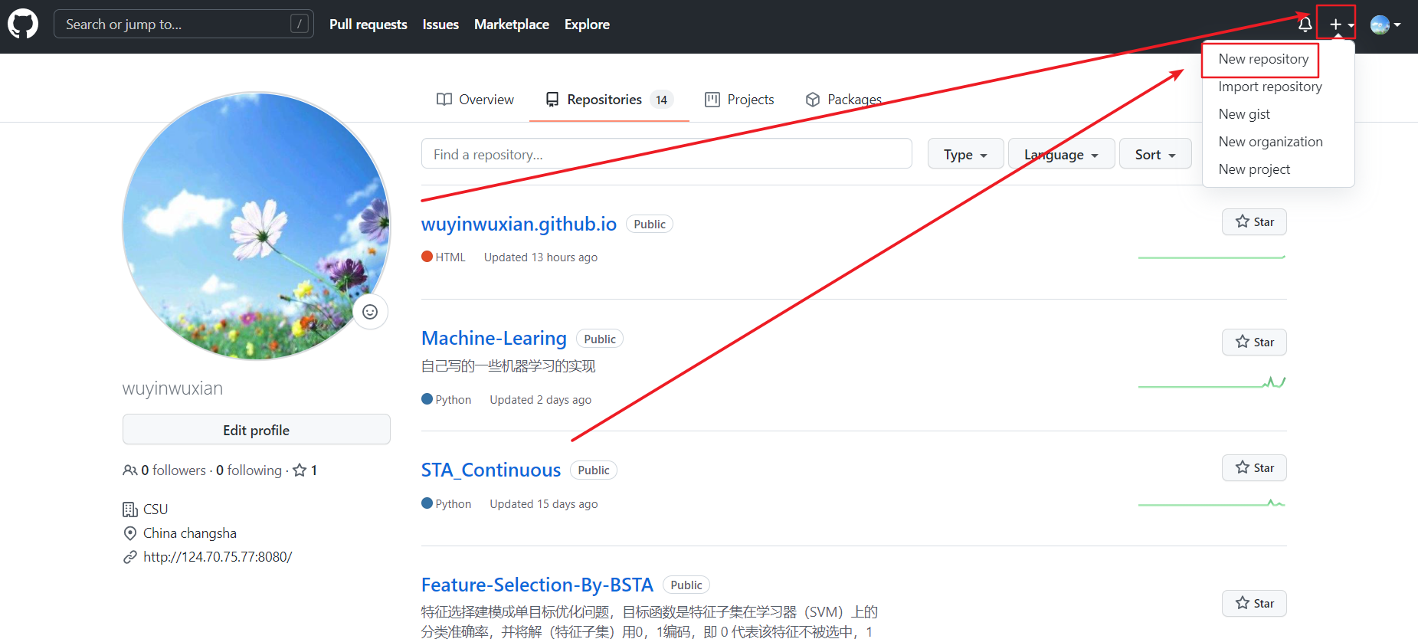Click the set status smiley icon
This screenshot has width=1418, height=639.
(x=370, y=312)
